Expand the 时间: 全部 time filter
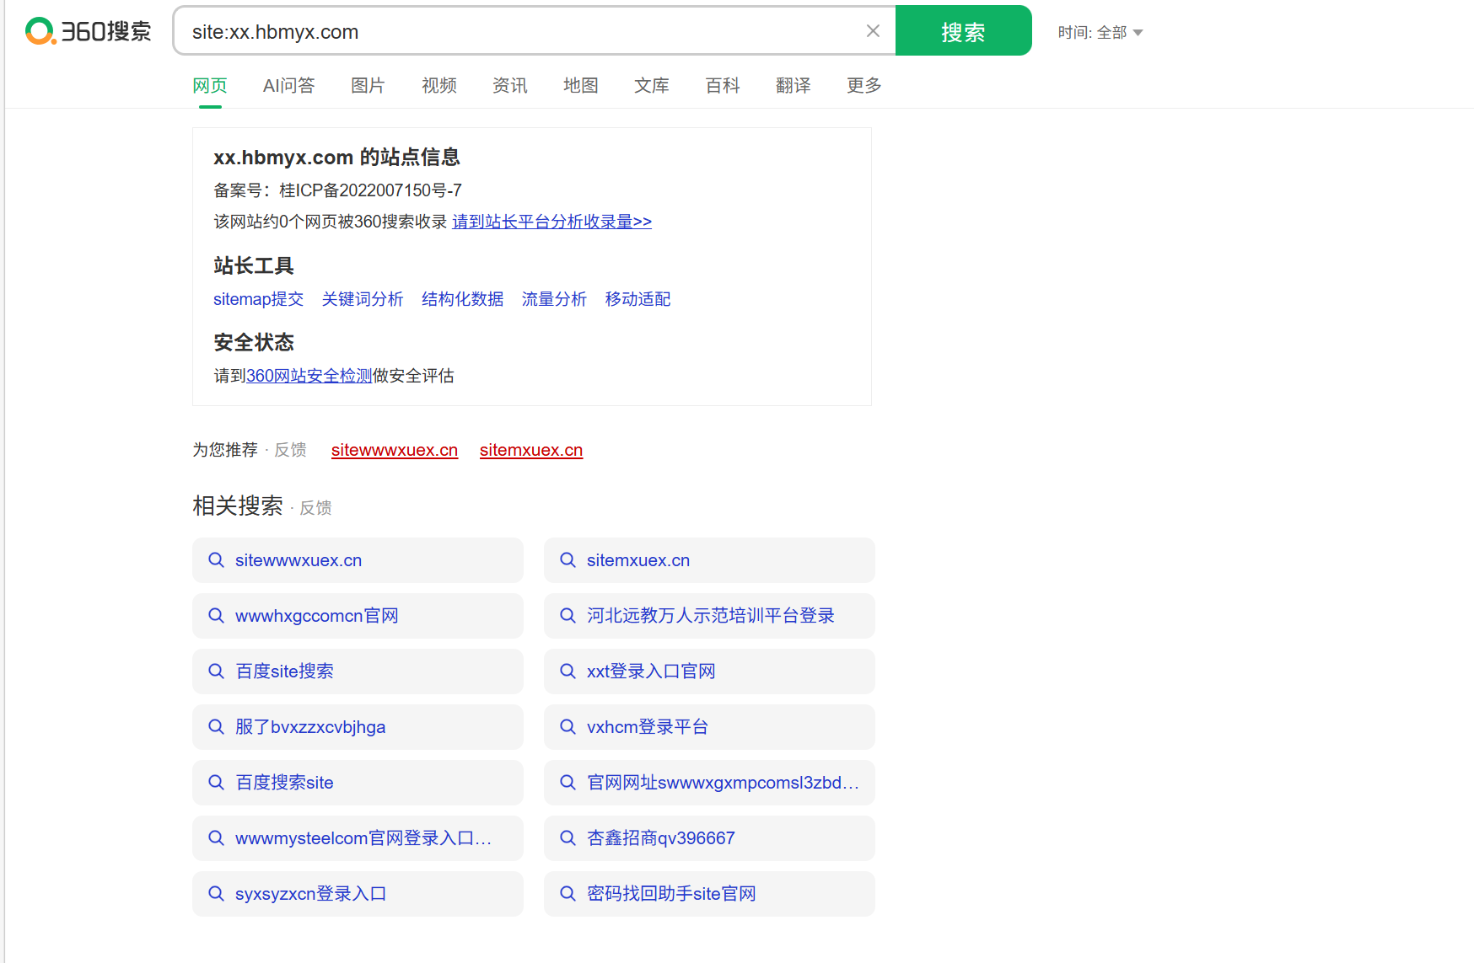Screen dimensions: 1474x963 (x=1100, y=32)
